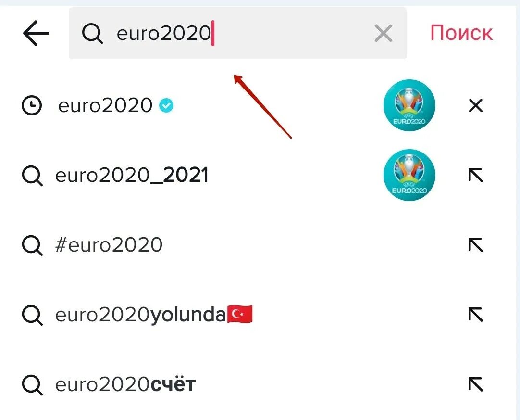The width and height of the screenshot is (520, 420).
Task: Tap the Поиск search button
Action: coord(461,33)
